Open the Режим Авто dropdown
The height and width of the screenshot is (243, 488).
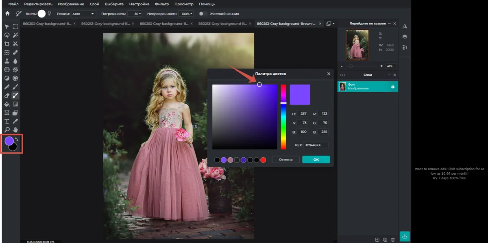(83, 13)
